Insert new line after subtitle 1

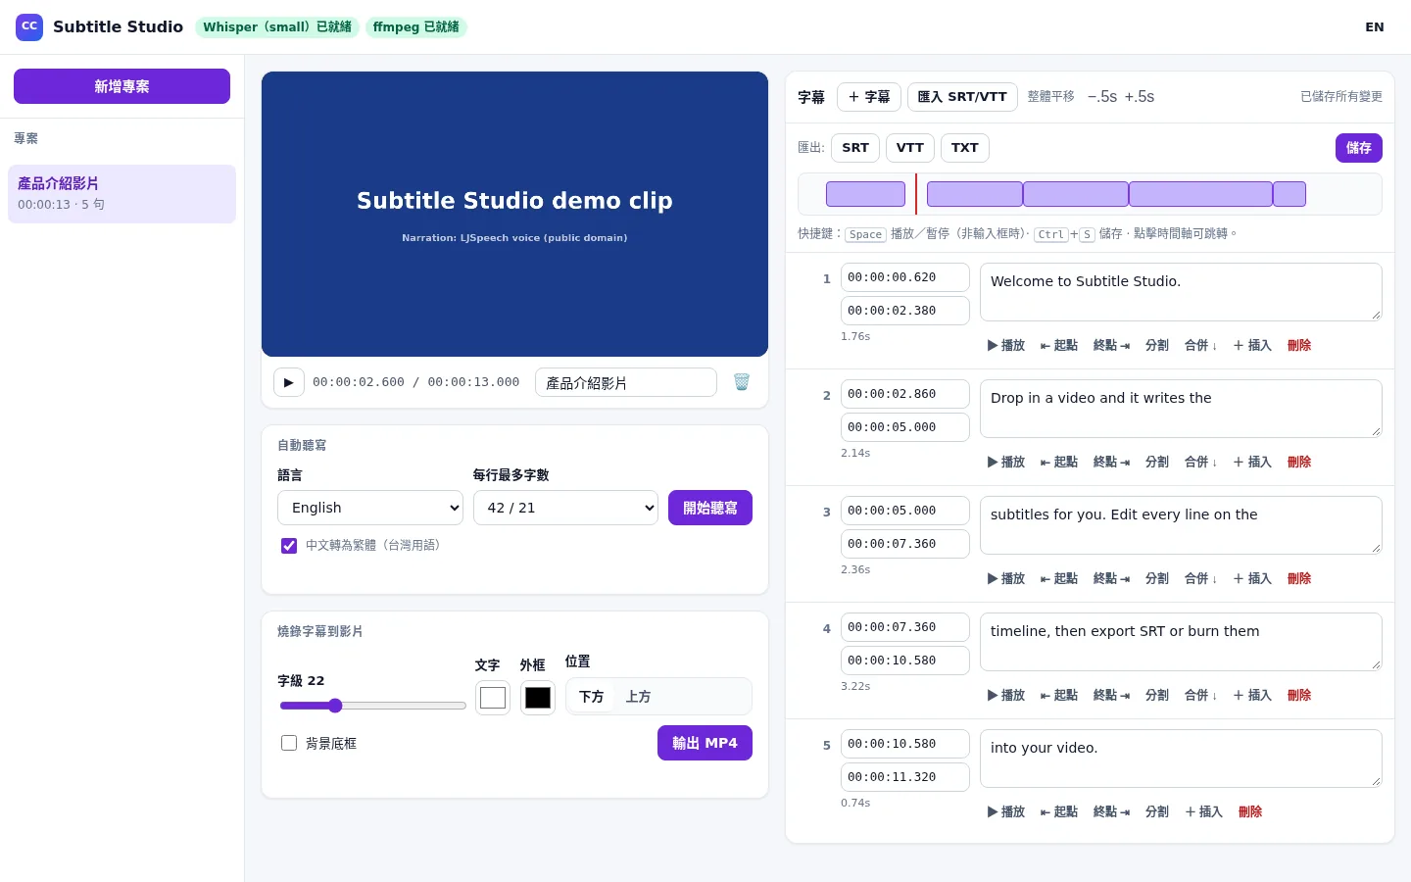(1252, 345)
